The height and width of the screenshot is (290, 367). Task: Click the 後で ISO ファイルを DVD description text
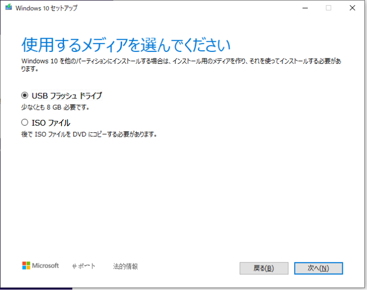89,135
